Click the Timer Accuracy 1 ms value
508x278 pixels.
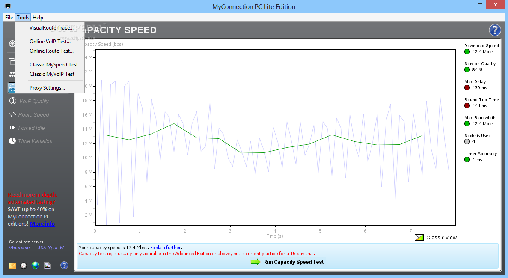pyautogui.click(x=477, y=160)
